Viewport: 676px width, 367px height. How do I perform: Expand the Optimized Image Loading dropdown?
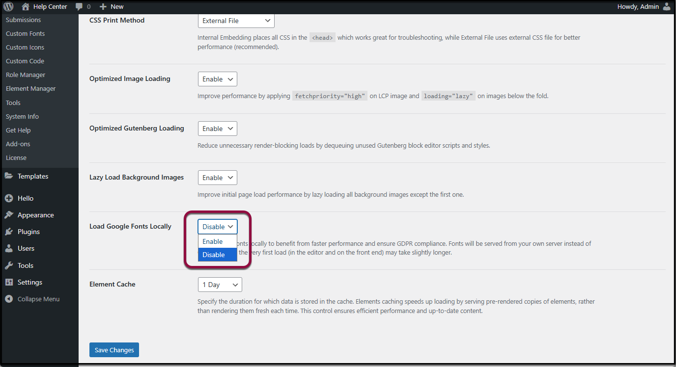tap(217, 79)
